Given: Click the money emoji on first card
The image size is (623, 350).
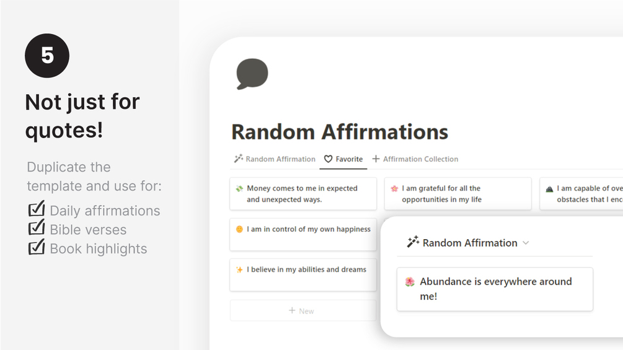Looking at the screenshot, I should pos(239,189).
